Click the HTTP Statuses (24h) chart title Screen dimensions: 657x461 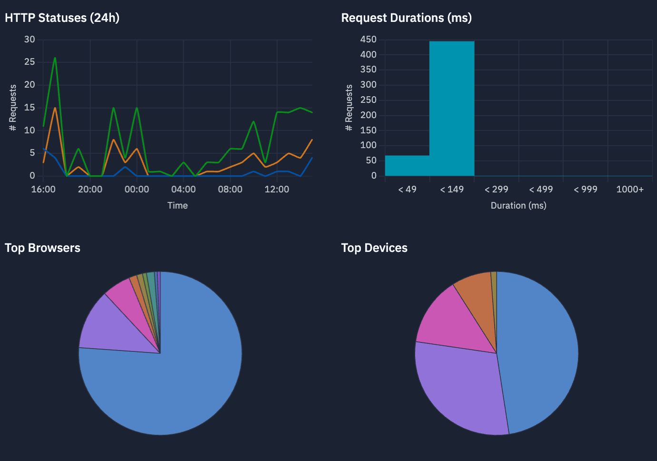point(62,18)
